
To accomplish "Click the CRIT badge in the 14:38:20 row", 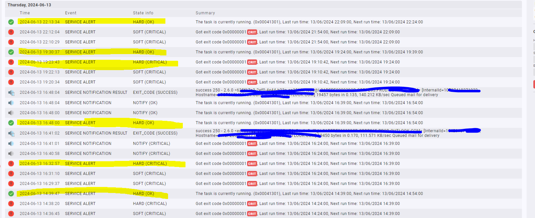I will point(252,204).
